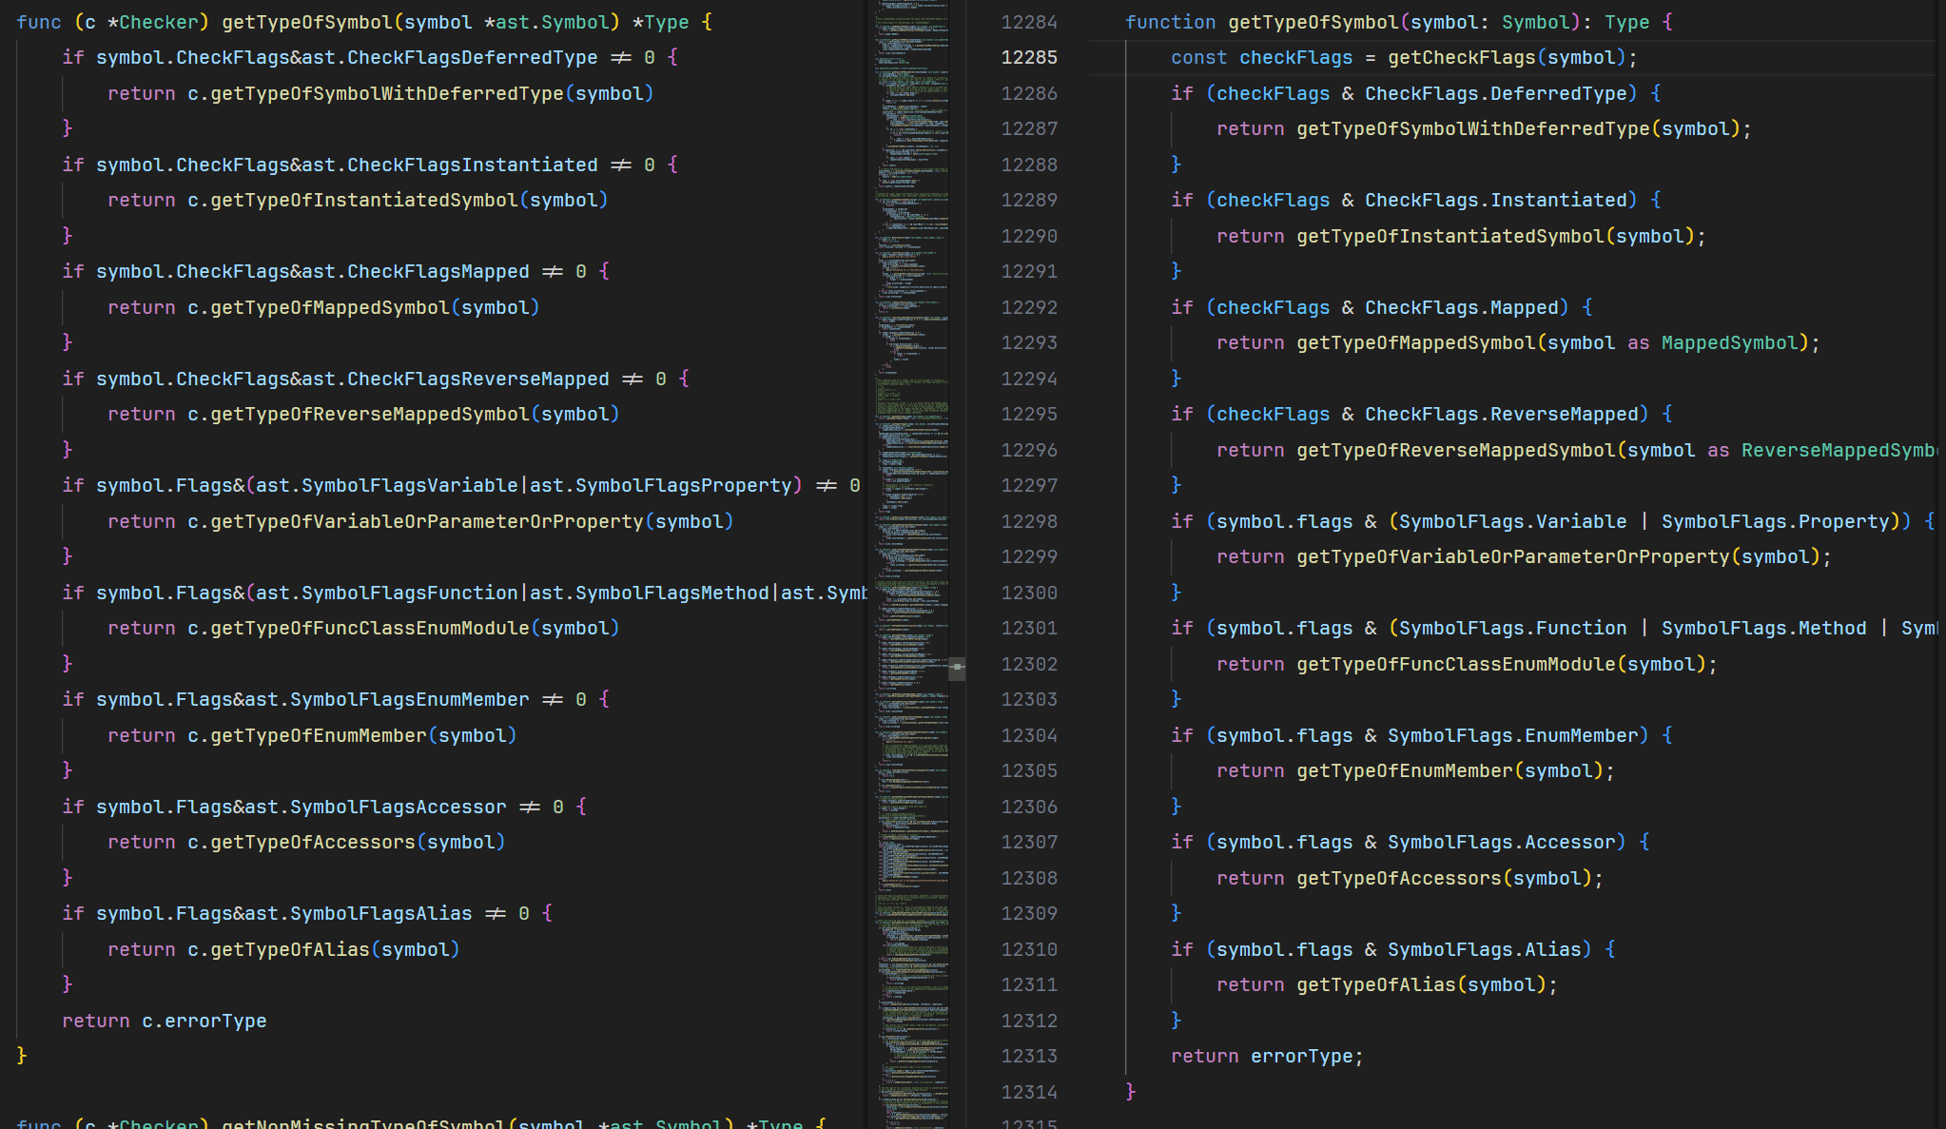
Task: Click getTypeOfAccessors on line 12308
Action: (x=1399, y=878)
